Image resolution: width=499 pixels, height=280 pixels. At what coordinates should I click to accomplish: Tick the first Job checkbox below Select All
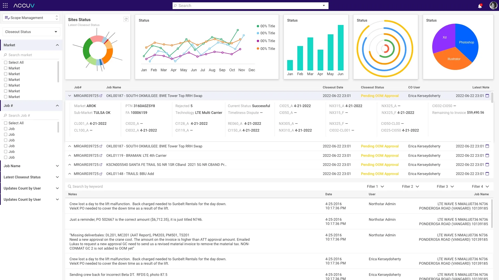click(5, 129)
